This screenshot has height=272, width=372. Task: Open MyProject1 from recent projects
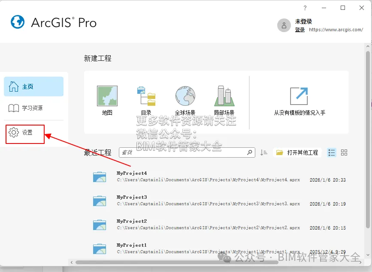tap(219, 248)
